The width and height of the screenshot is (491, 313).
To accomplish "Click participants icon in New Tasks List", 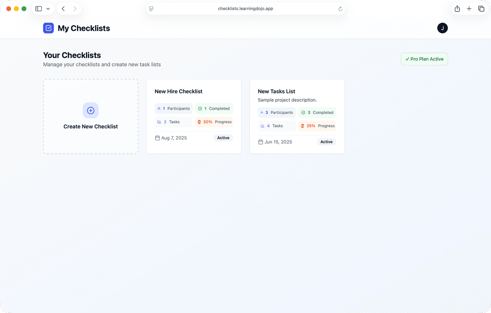I will click(x=262, y=113).
